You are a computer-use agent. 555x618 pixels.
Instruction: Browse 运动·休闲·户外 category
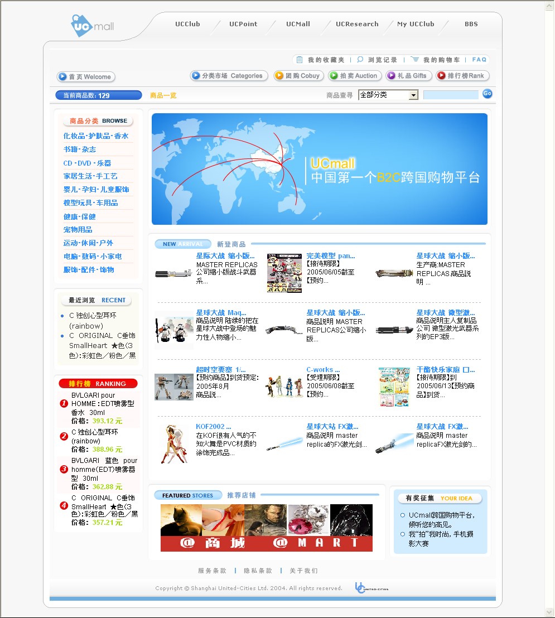pos(88,243)
